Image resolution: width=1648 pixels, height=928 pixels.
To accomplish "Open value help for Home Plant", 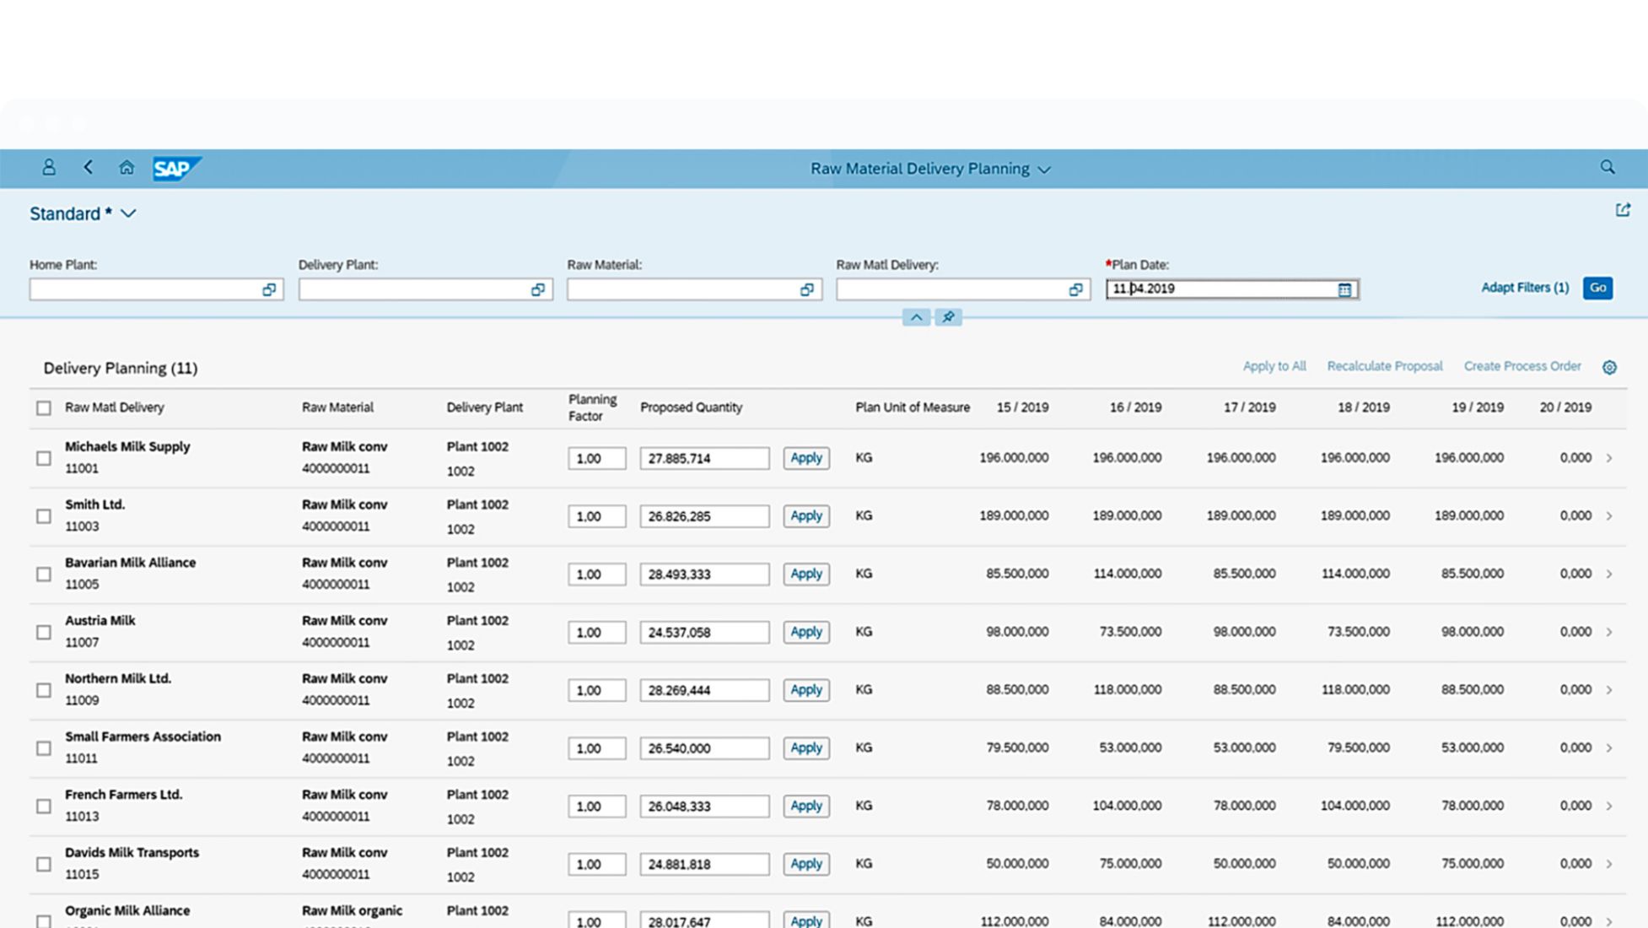I will point(269,289).
